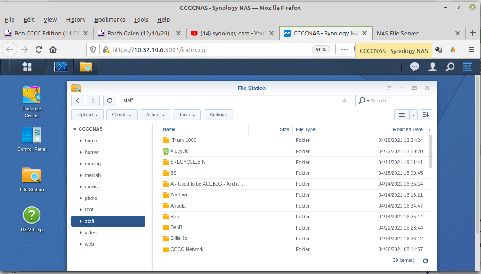
Task: Open the user account options icon
Action: click(432, 67)
